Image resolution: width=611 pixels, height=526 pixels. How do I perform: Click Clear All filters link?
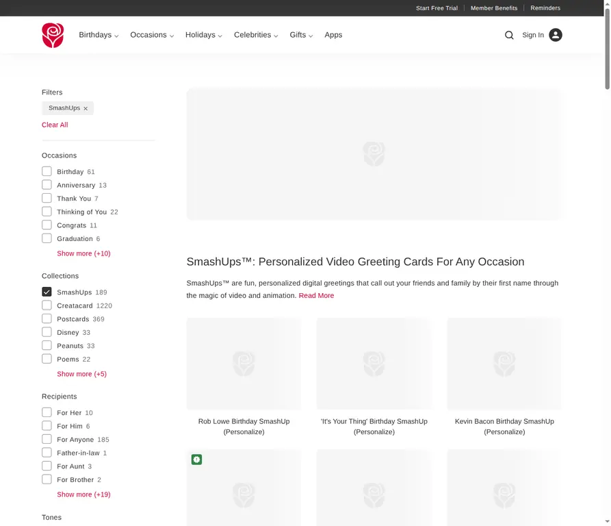[x=55, y=125]
